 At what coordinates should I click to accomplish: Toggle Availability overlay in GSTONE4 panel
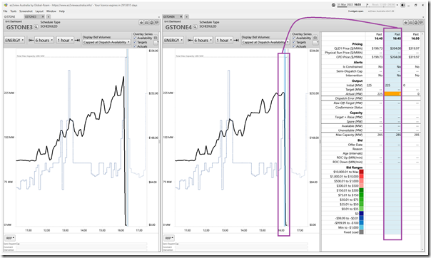pyautogui.click(x=294, y=38)
